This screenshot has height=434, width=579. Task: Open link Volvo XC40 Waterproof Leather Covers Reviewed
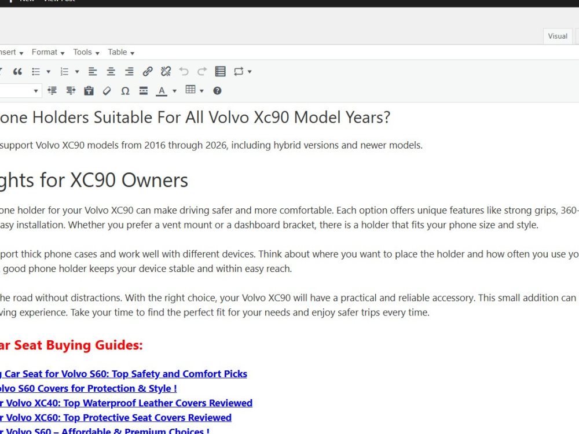[x=126, y=403]
